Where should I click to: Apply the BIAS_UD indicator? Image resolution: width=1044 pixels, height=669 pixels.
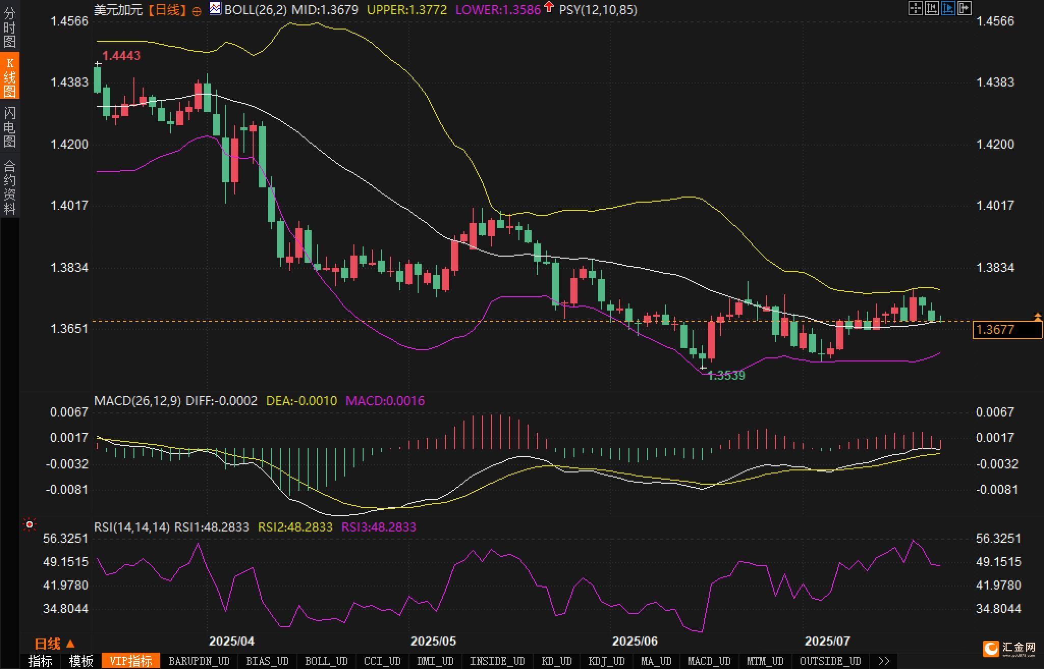[x=267, y=661]
